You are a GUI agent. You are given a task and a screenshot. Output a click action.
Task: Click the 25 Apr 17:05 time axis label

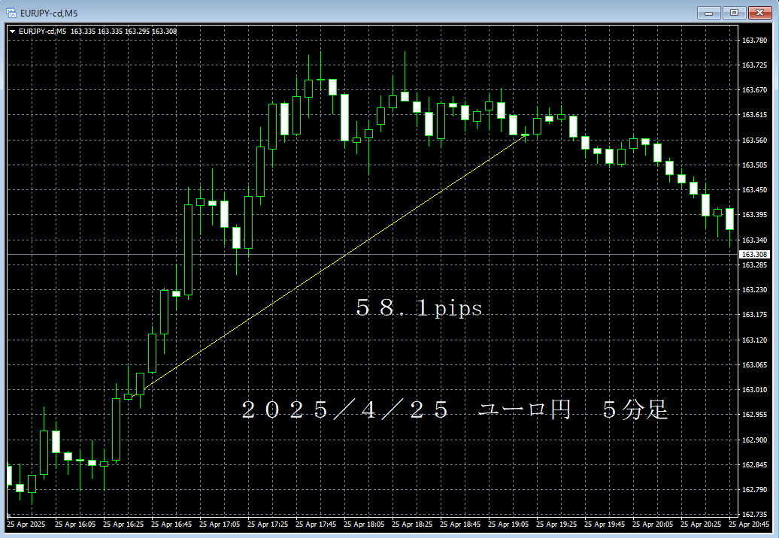tap(220, 524)
